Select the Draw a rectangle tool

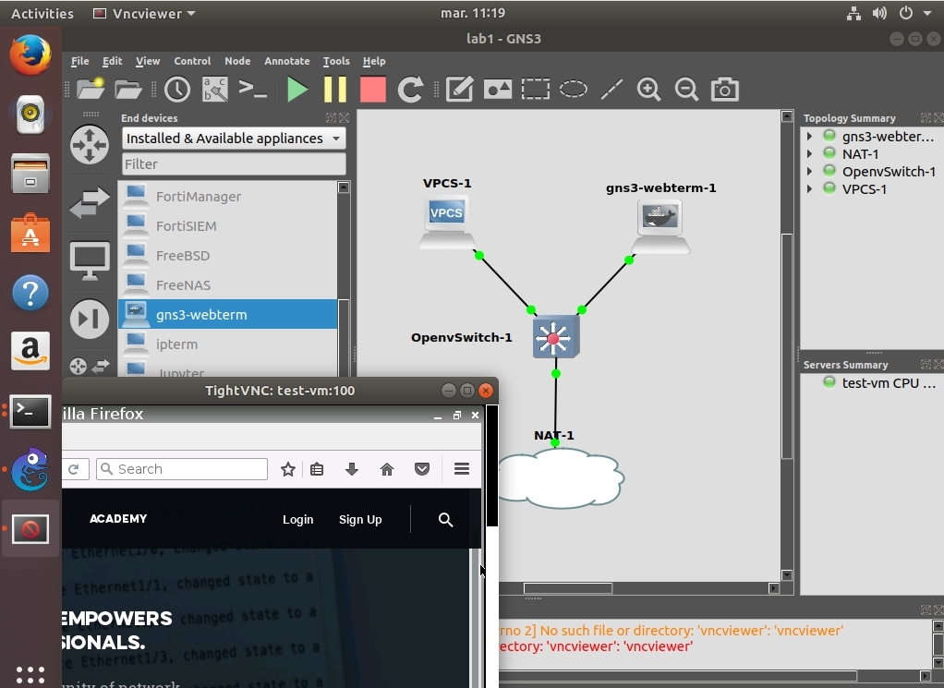(535, 89)
